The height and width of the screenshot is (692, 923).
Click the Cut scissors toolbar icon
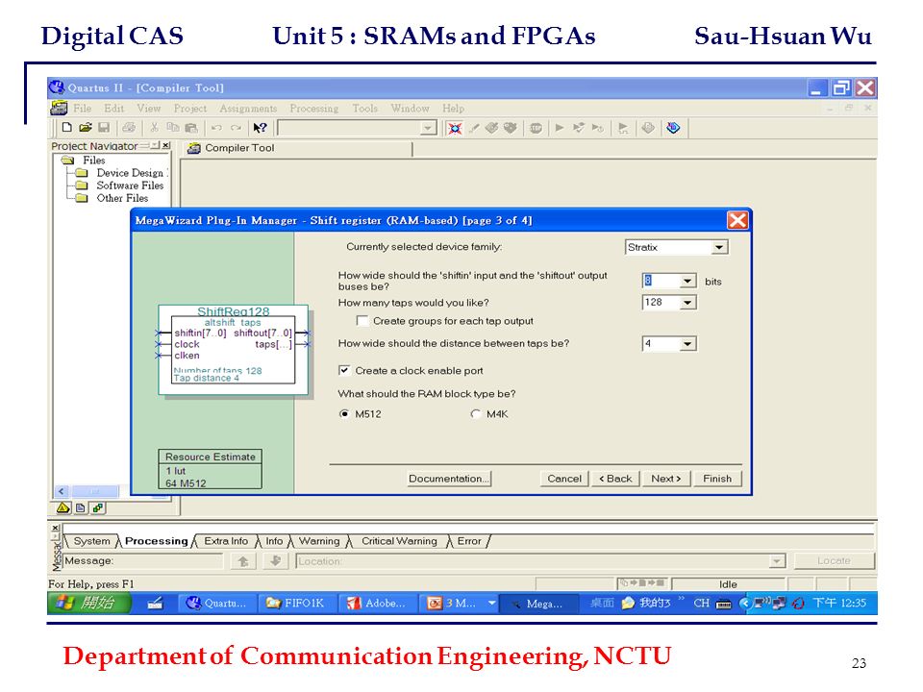154,127
